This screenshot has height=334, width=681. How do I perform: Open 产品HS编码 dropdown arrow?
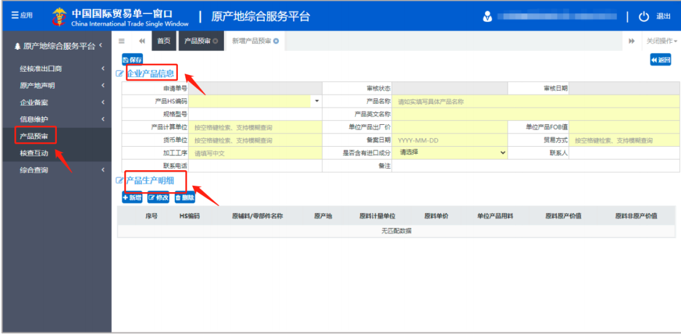[x=317, y=101]
